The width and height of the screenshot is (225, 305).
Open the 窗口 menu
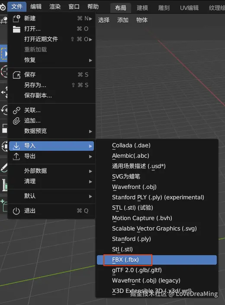74,7
